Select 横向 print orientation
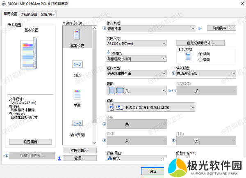246x178 pixels. click(200, 60)
